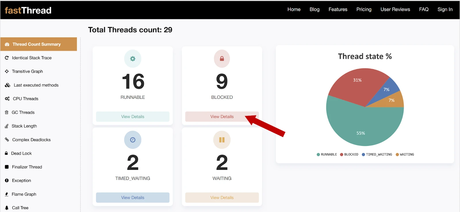The width and height of the screenshot is (460, 212).
Task: Click the BLOCKED lock icon
Action: (222, 59)
